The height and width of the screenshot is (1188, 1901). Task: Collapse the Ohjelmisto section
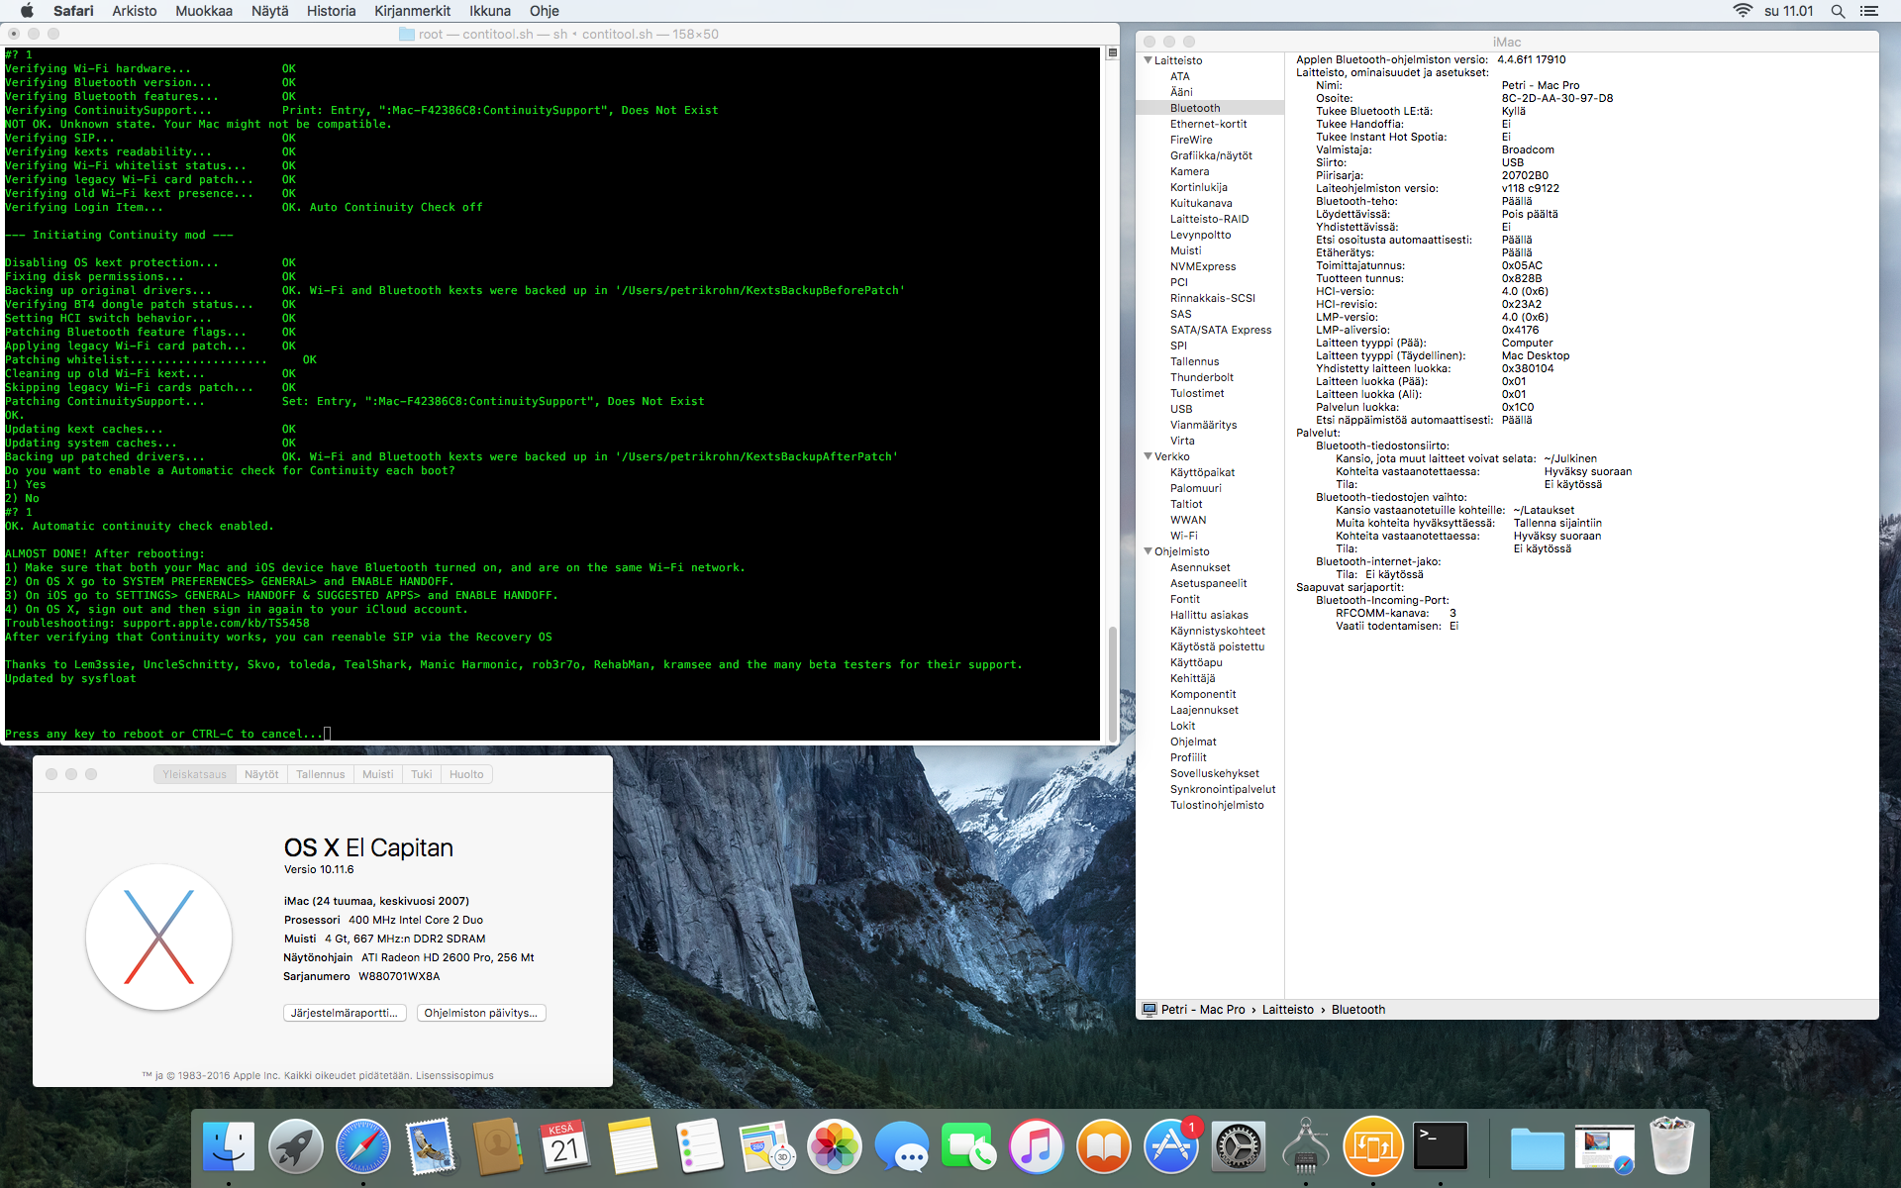coord(1149,551)
